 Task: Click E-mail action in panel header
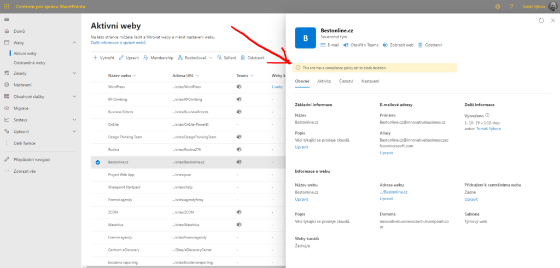click(x=330, y=45)
